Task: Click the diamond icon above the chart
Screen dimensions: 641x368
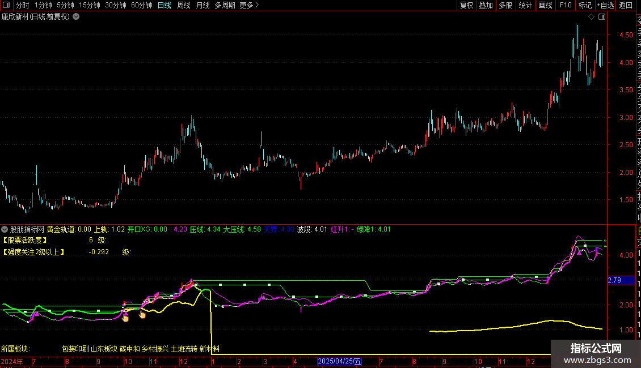Action: pyautogui.click(x=591, y=17)
